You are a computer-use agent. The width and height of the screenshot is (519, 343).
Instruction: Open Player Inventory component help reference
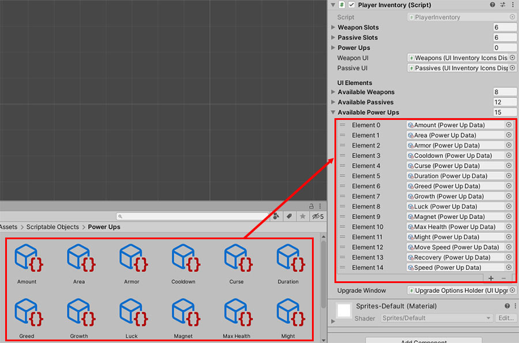[x=492, y=5]
